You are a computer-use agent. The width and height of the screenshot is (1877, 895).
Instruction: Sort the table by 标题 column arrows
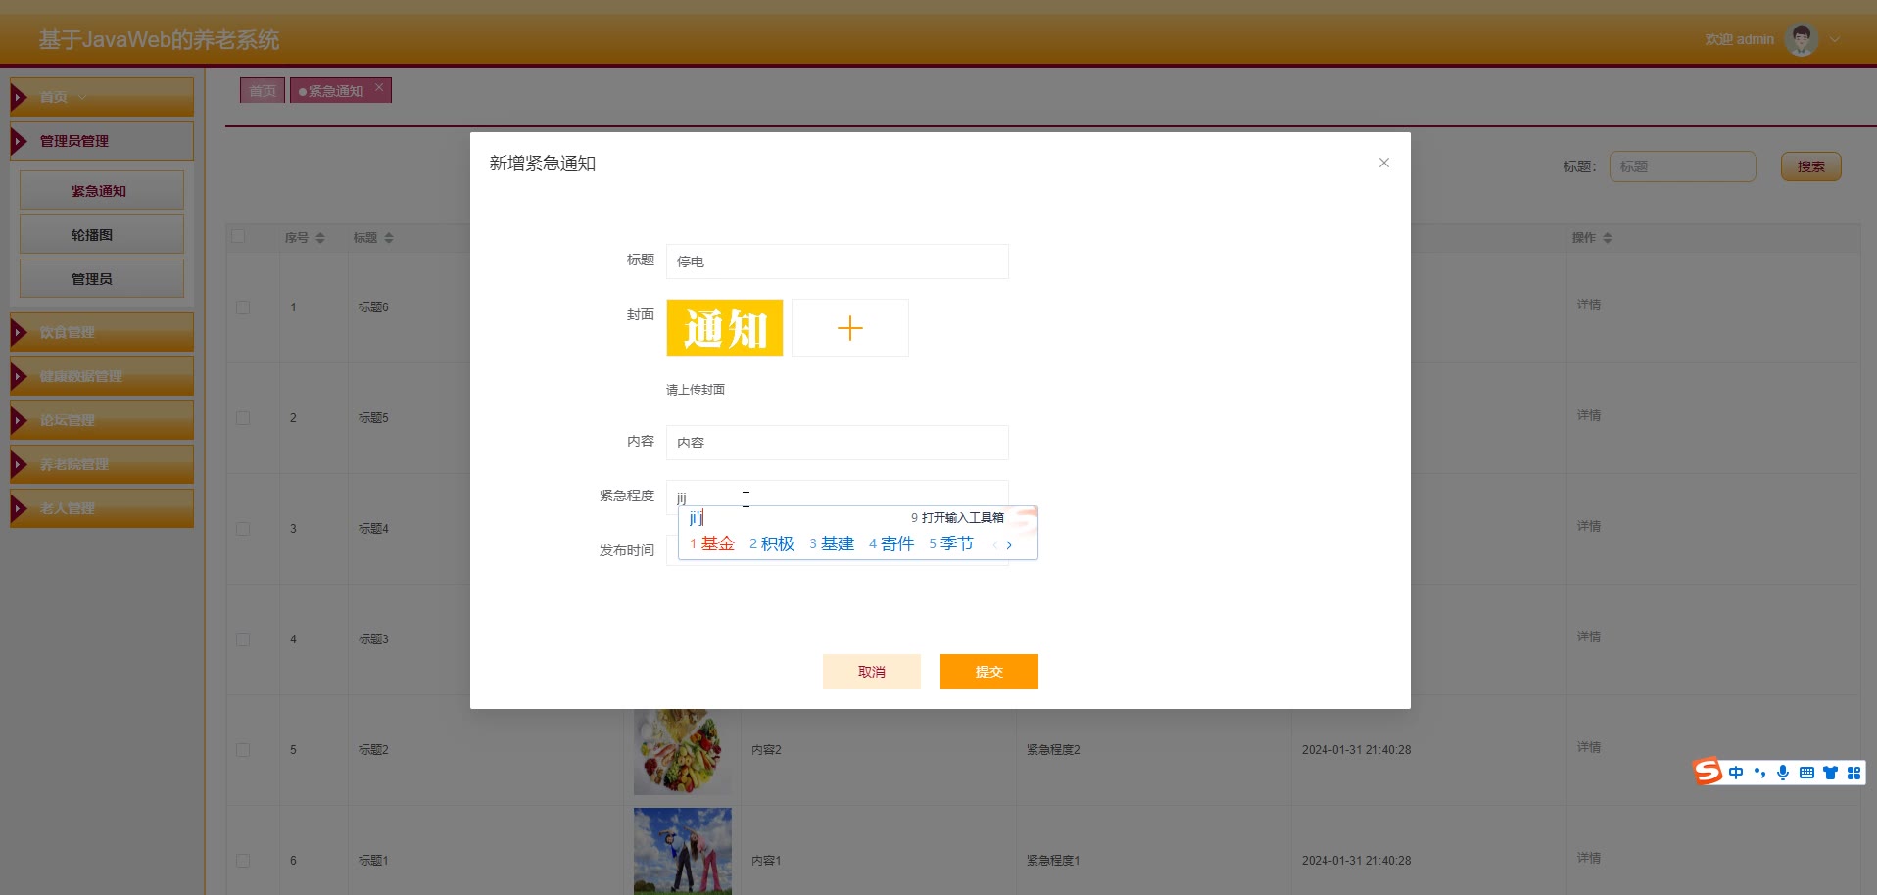(x=389, y=238)
